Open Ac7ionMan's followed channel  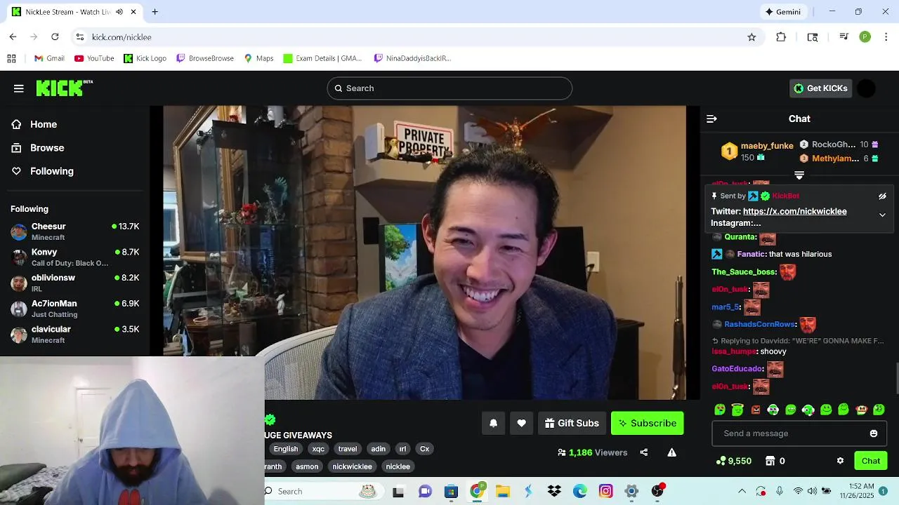(x=74, y=309)
